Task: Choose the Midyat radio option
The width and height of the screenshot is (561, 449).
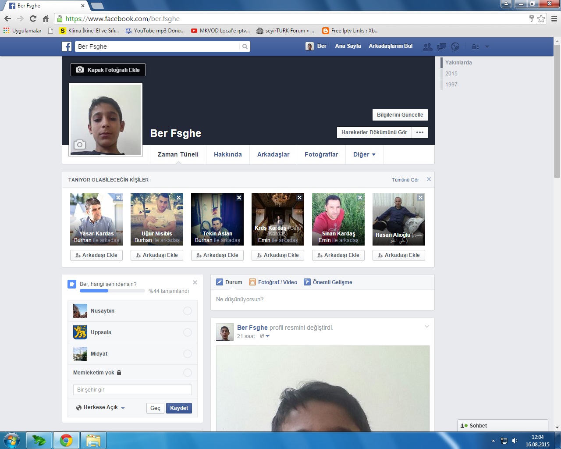Action: (188, 354)
